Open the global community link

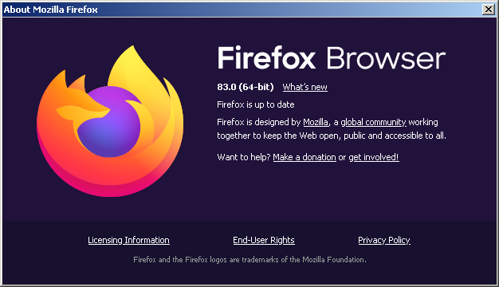[x=373, y=122]
